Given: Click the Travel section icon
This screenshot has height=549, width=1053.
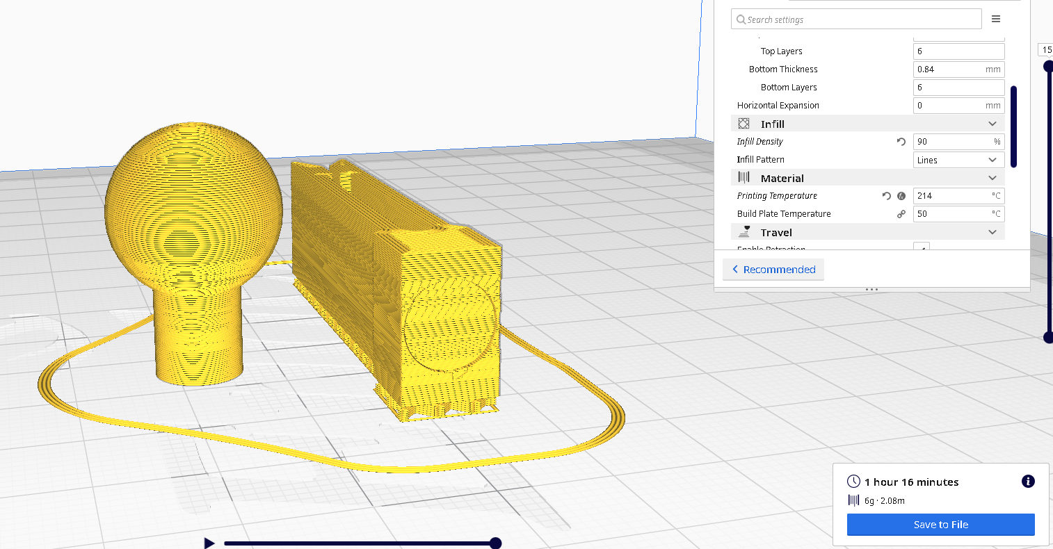Looking at the screenshot, I should (x=746, y=232).
